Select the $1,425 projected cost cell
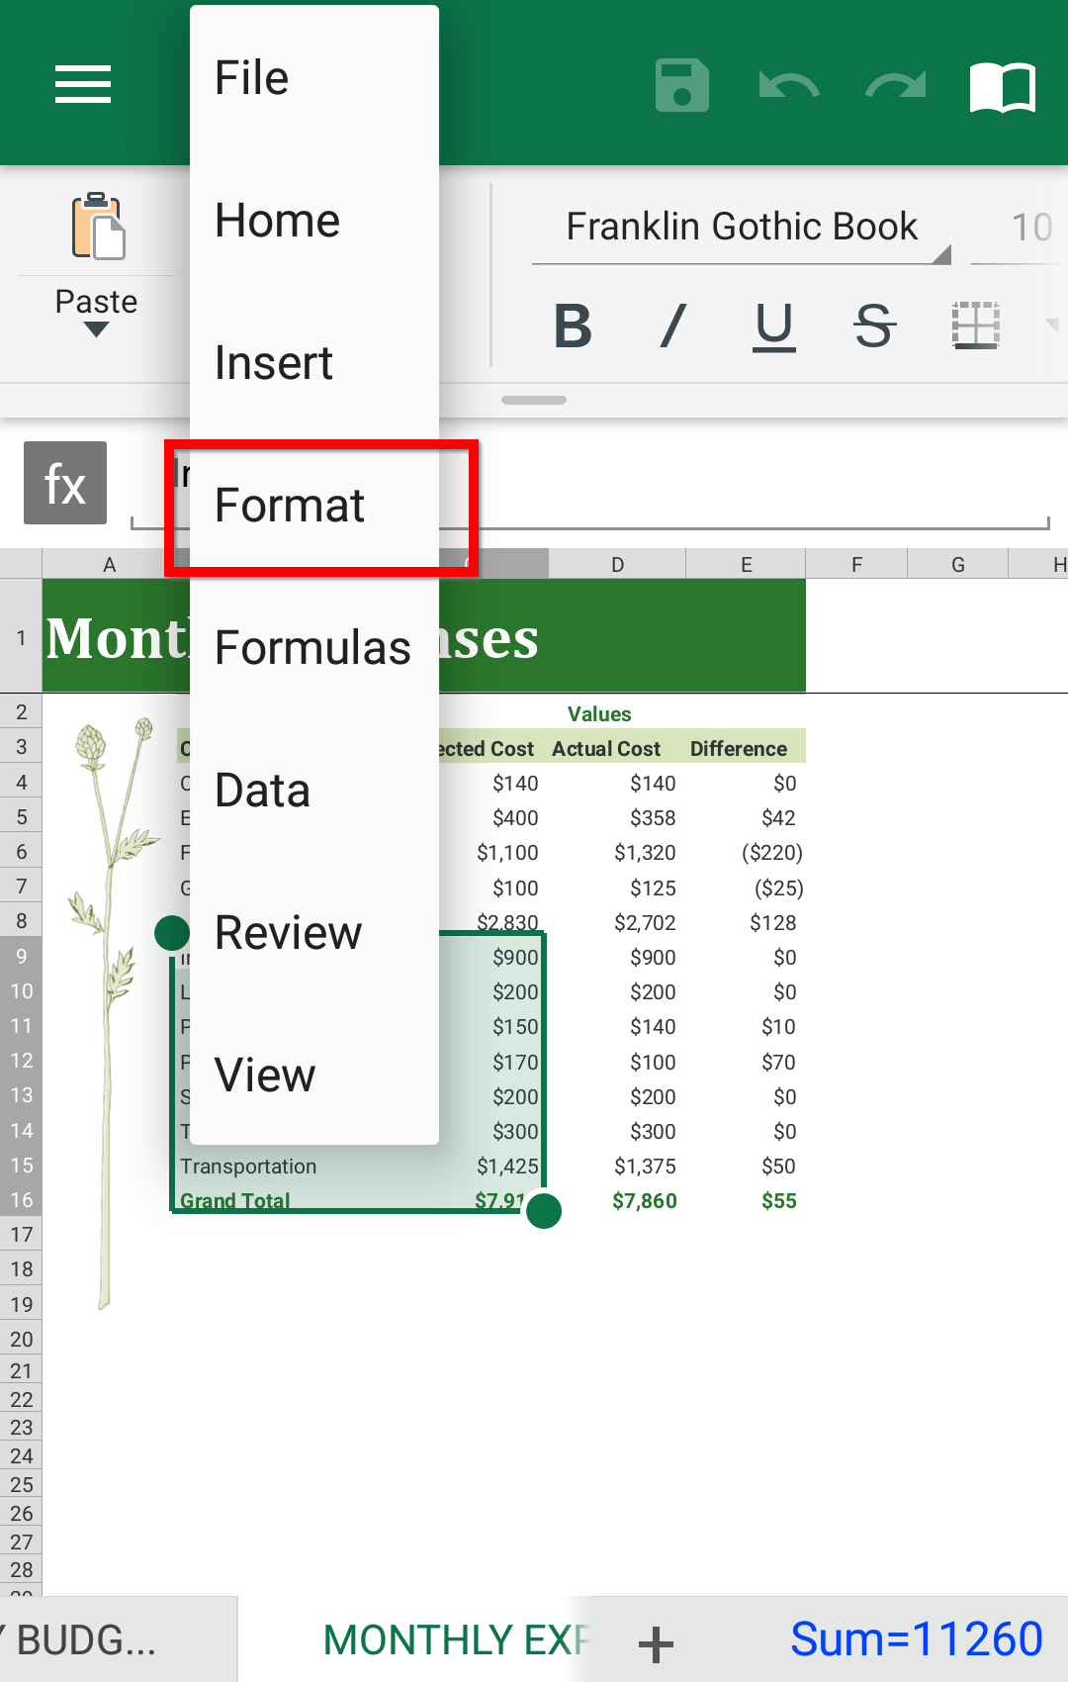 tap(507, 1166)
